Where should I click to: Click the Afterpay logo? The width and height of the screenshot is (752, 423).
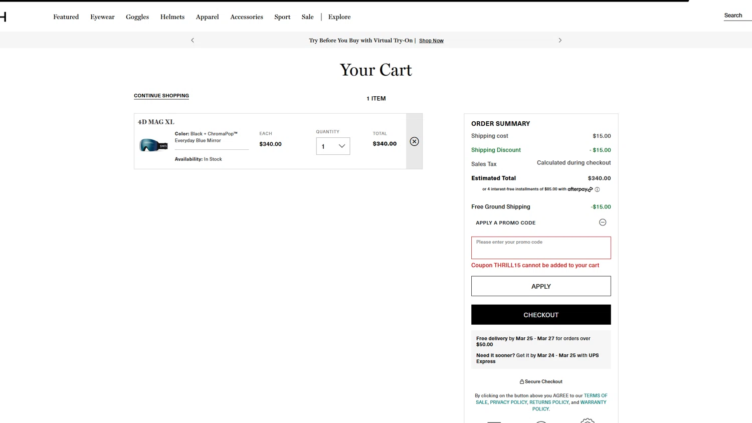click(580, 189)
